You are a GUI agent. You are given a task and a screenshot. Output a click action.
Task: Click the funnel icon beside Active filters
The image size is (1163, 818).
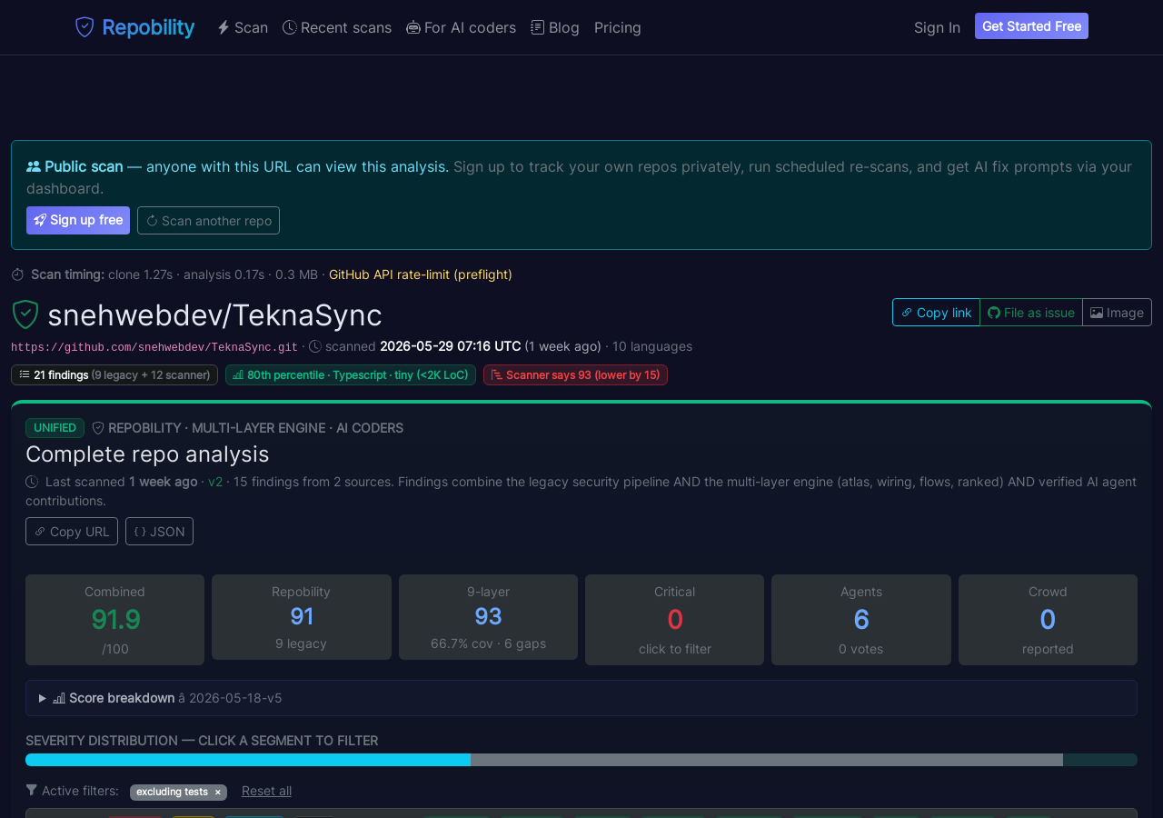32,791
